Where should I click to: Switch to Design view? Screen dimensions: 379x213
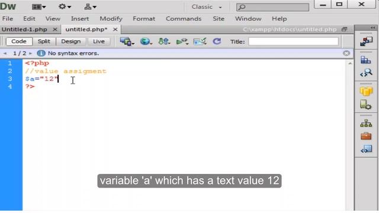tap(70, 41)
